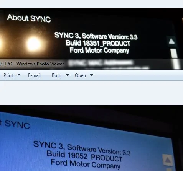Click scroll-up arrow on dark SYNC screen
The width and height of the screenshot is (183, 171).
coord(171,41)
